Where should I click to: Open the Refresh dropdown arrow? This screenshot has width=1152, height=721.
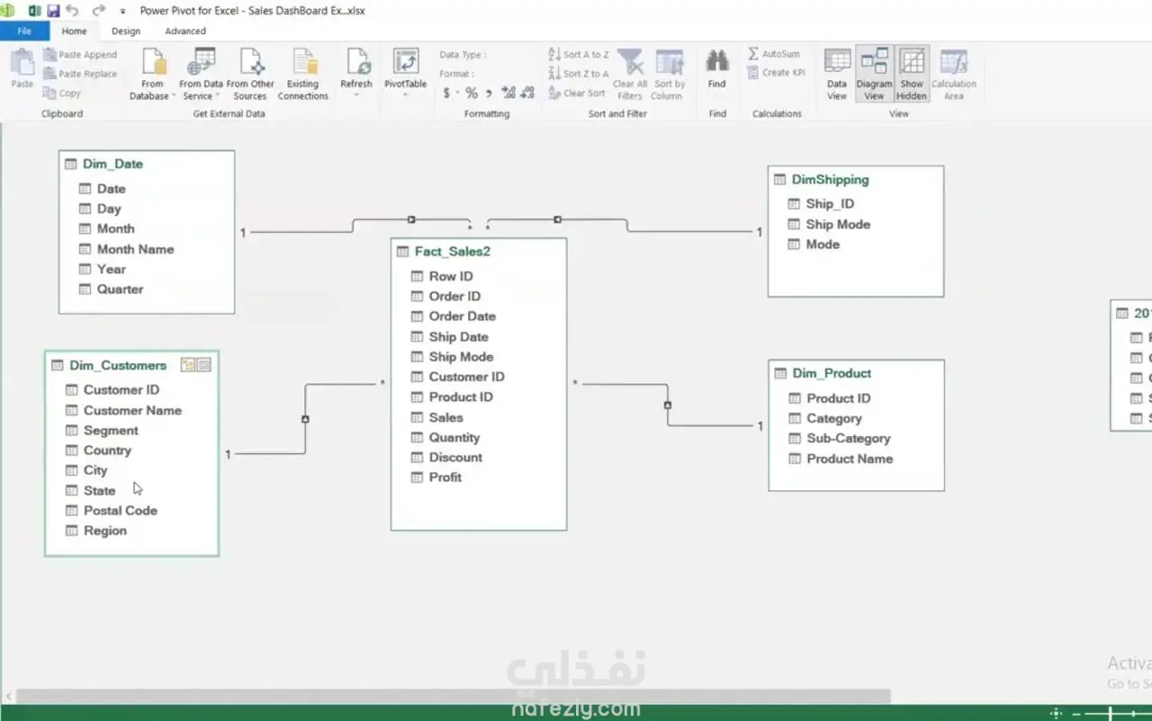356,93
